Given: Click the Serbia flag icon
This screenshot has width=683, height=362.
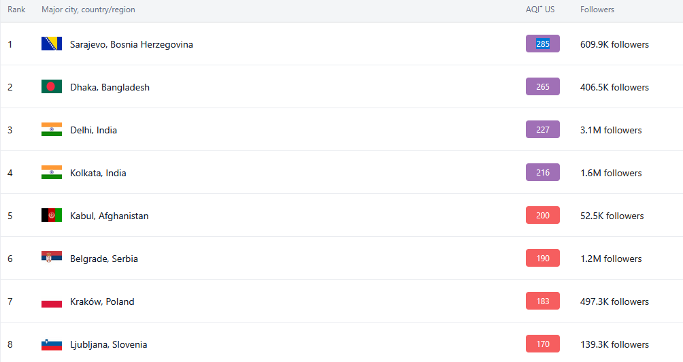Looking at the screenshot, I should point(52,259).
